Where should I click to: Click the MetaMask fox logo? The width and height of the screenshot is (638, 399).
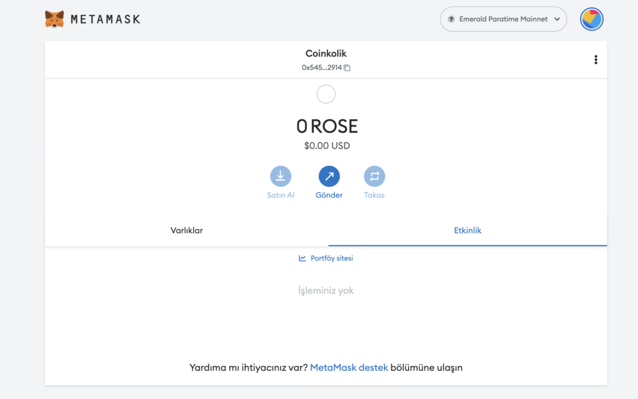point(54,19)
